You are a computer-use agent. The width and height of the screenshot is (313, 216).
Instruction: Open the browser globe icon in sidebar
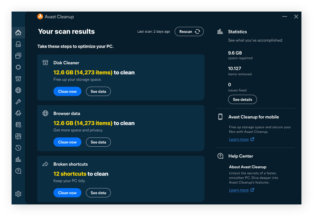(x=18, y=90)
